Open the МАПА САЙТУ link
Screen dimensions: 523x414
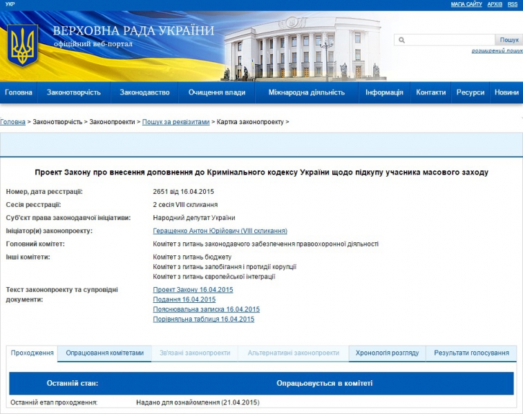tap(466, 4)
